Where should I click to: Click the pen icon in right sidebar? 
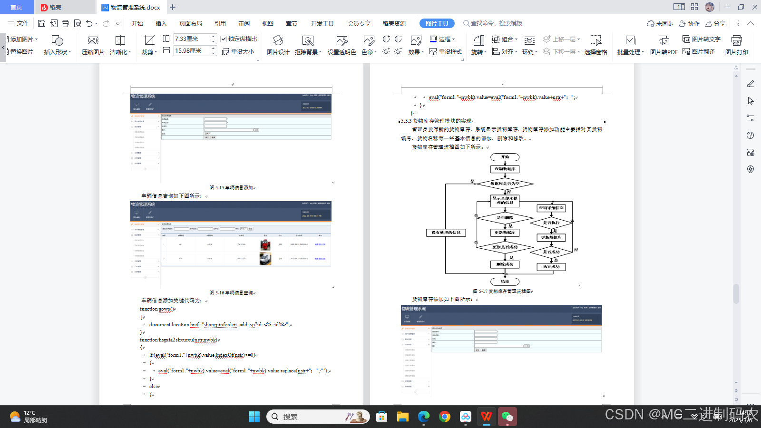point(751,84)
